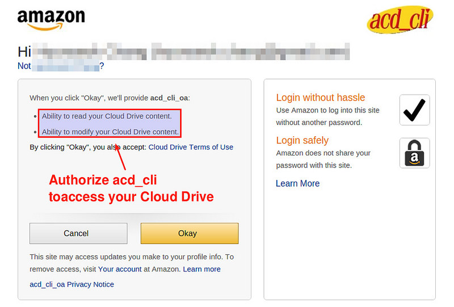The width and height of the screenshot is (454, 307).
Task: Click the bold acd_cli_oa app name
Action: [169, 98]
